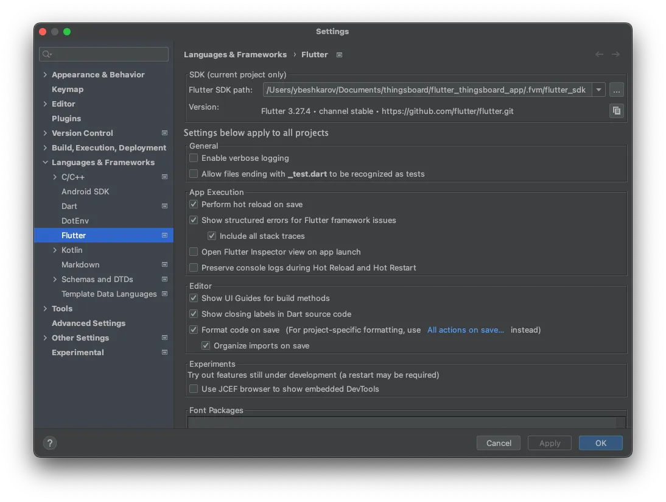666x502 pixels.
Task: Click the project settings icon beside Version Control
Action: click(164, 133)
